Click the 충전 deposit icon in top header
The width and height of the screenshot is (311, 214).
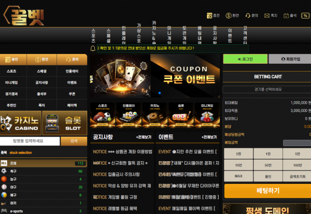(209, 16)
